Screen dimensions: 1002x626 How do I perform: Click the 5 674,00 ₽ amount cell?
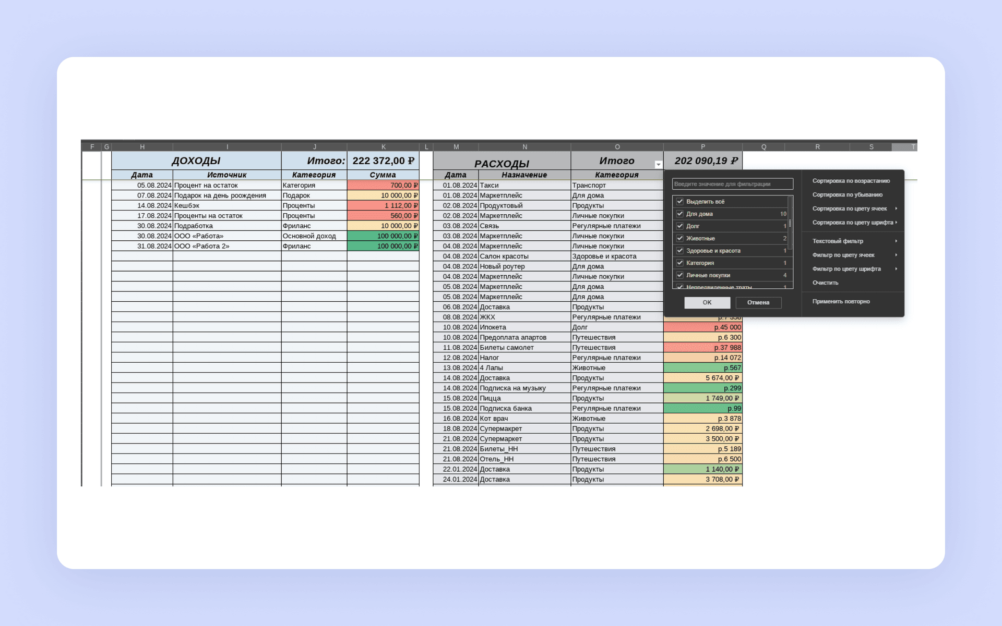pyautogui.click(x=703, y=378)
